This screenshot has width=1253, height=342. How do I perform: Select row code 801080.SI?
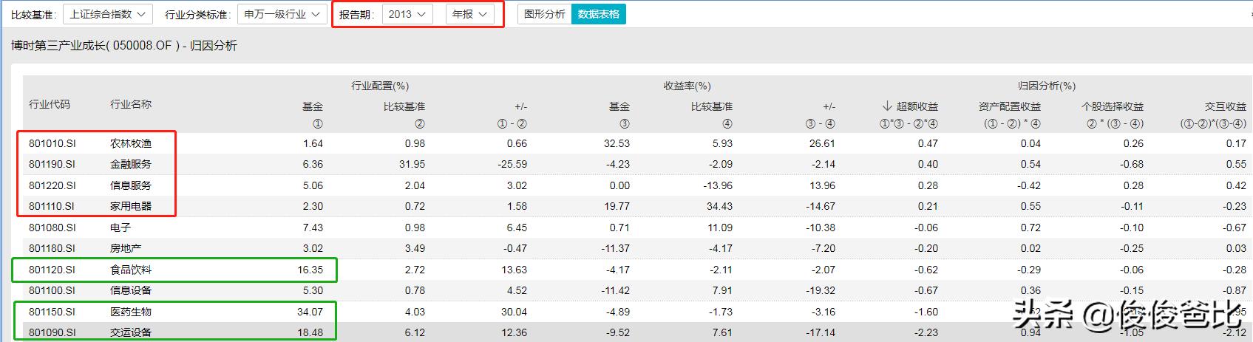(52, 228)
